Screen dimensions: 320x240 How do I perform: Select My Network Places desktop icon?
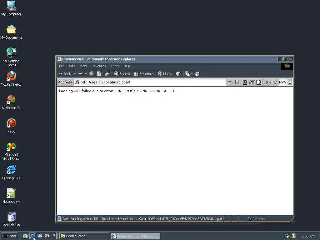11,57
